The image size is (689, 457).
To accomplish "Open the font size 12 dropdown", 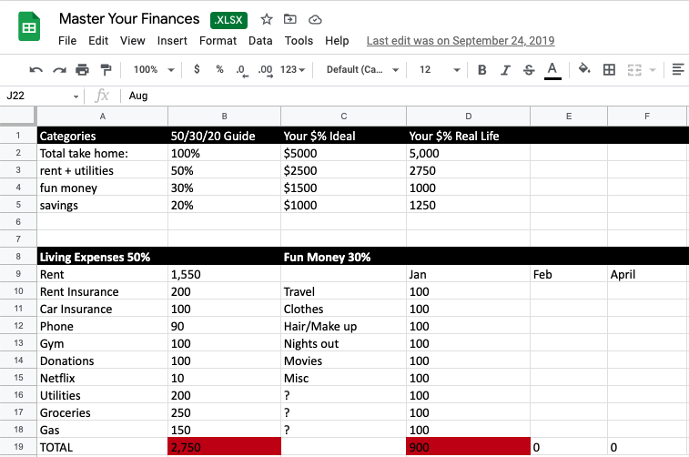I will [x=440, y=69].
